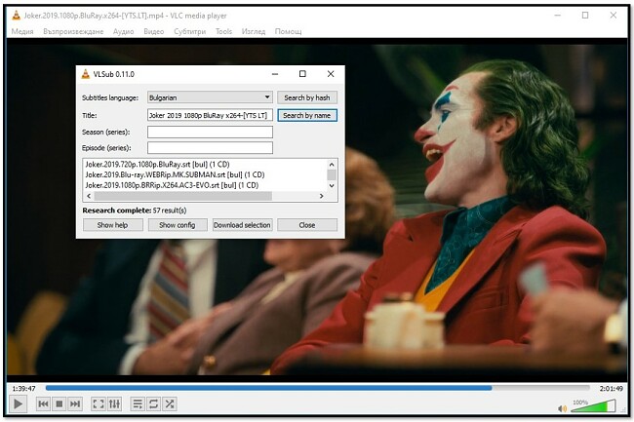Open the Медия menu
The width and height of the screenshot is (634, 422).
(x=22, y=31)
